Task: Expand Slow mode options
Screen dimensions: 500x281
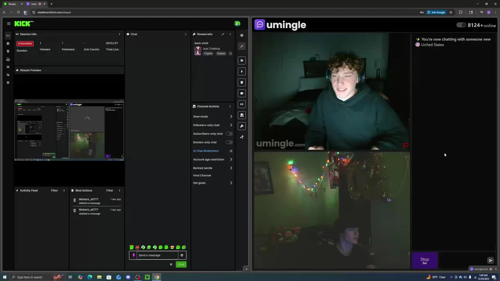Action: click(231, 116)
